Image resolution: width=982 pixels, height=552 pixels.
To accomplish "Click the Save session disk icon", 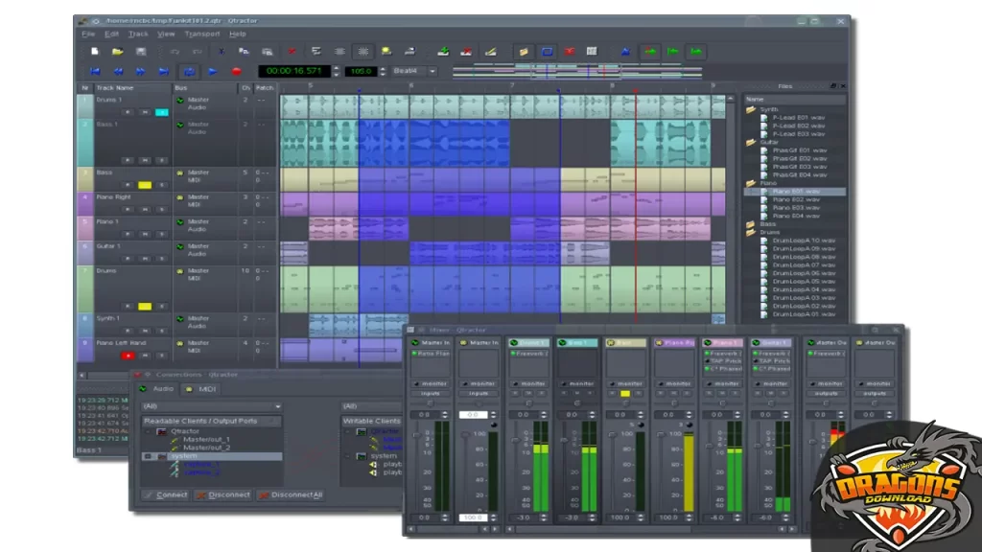I will click(x=141, y=51).
